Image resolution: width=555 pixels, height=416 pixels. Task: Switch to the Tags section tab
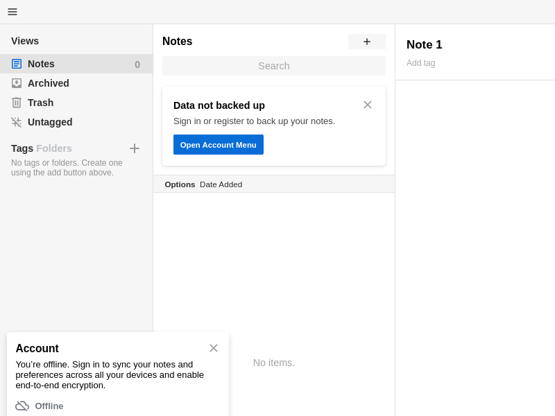coord(22,148)
